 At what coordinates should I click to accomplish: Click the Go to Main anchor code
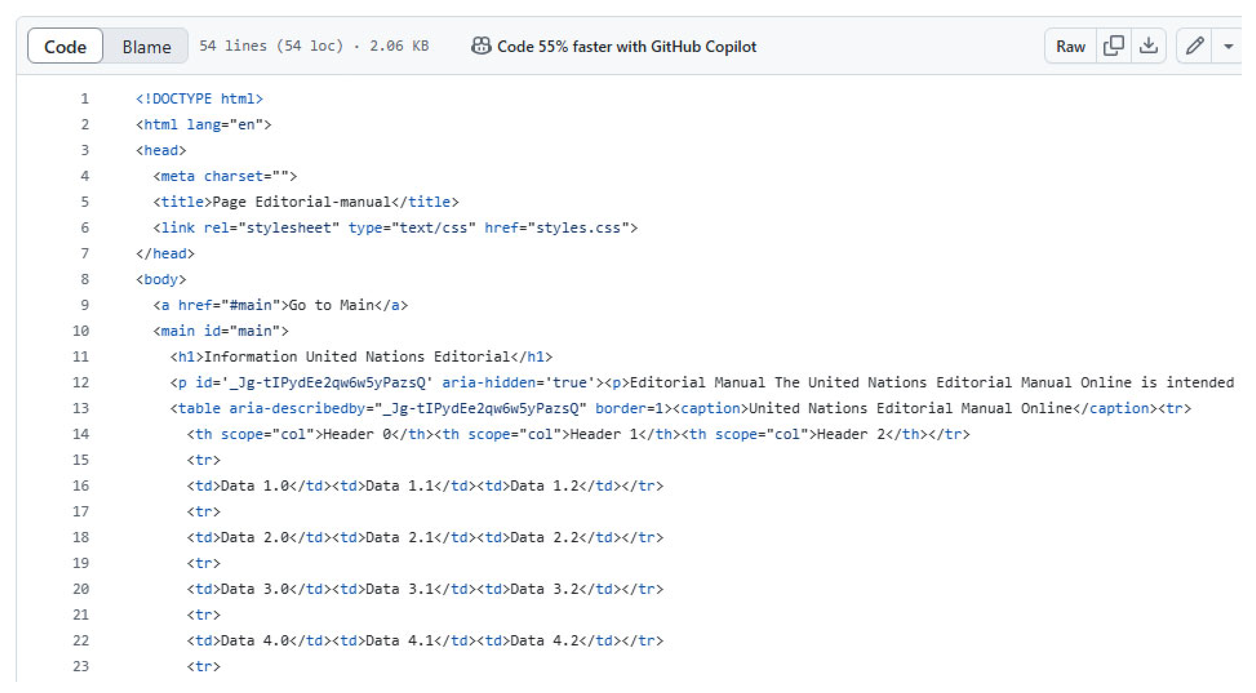[280, 305]
